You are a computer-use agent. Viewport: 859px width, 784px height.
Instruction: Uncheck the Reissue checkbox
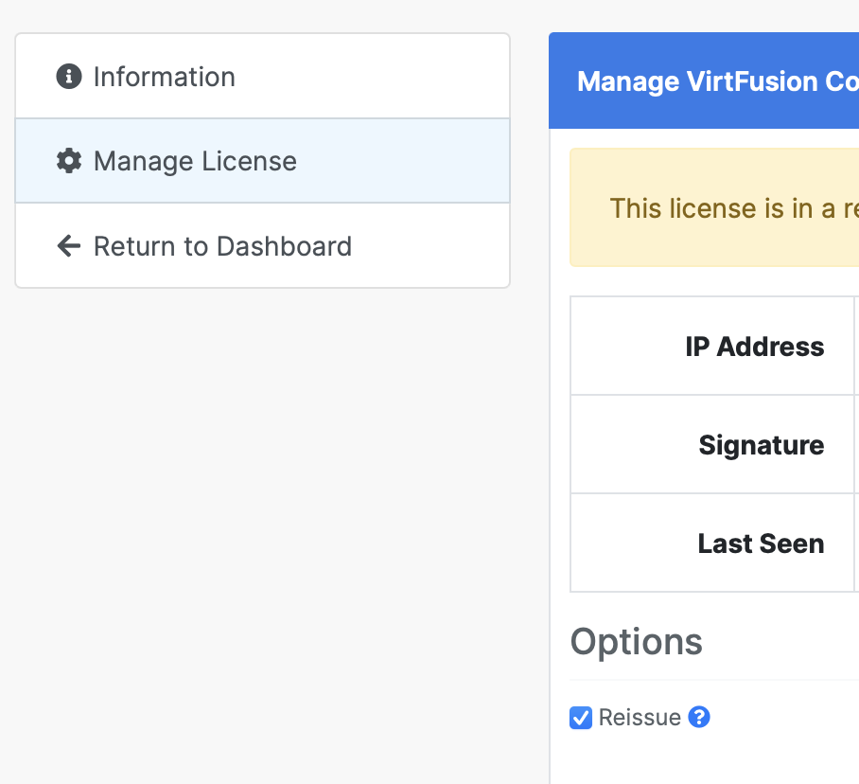pyautogui.click(x=581, y=718)
